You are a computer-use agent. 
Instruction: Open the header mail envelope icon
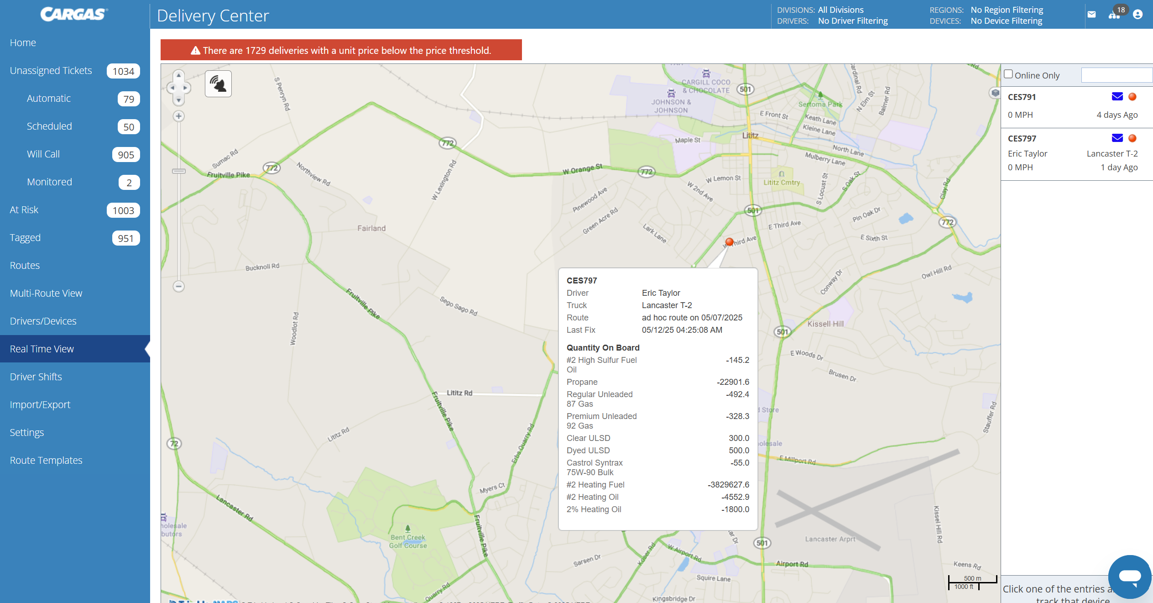coord(1091,15)
